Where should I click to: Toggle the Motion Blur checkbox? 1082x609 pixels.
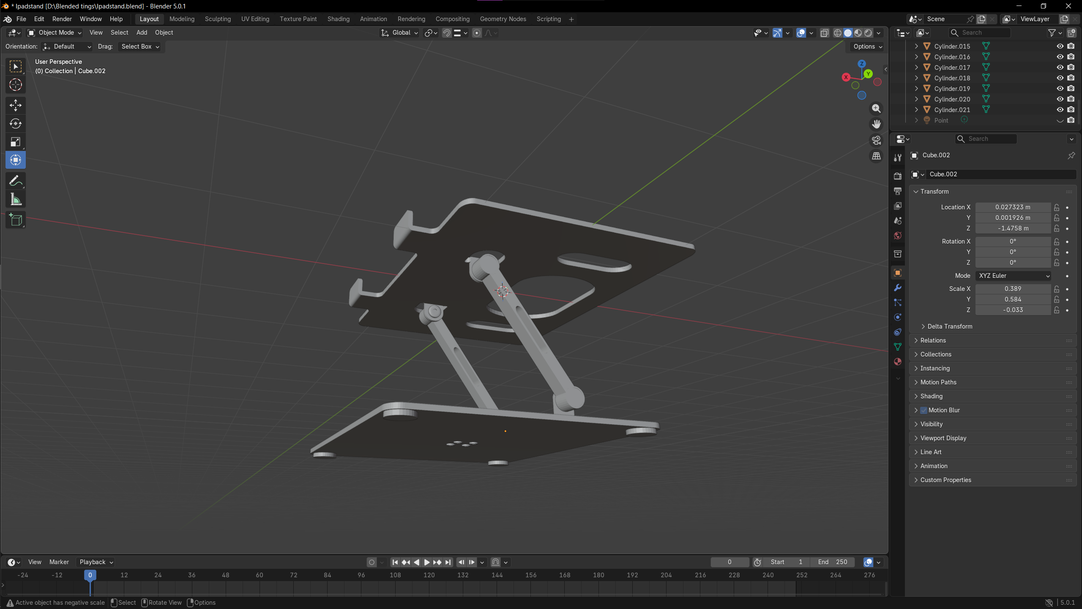(x=924, y=410)
